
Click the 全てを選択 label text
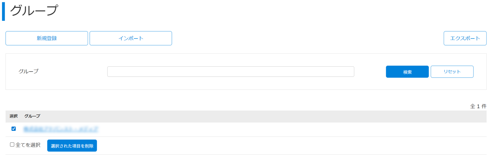[28, 145]
